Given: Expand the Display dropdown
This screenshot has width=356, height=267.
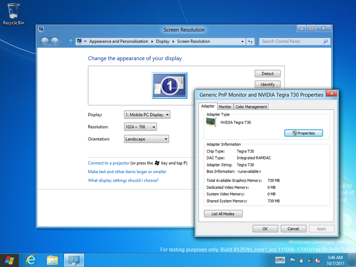Looking at the screenshot, I should [147, 115].
